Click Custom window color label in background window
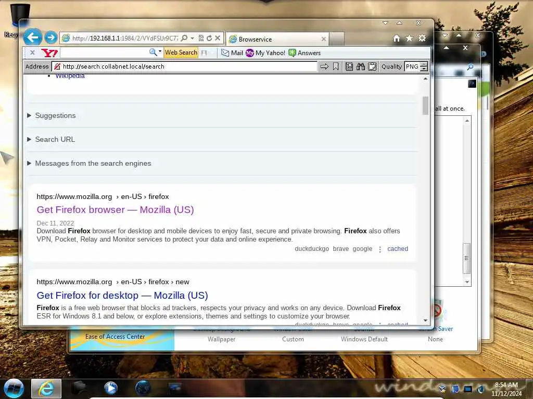 [293, 339]
